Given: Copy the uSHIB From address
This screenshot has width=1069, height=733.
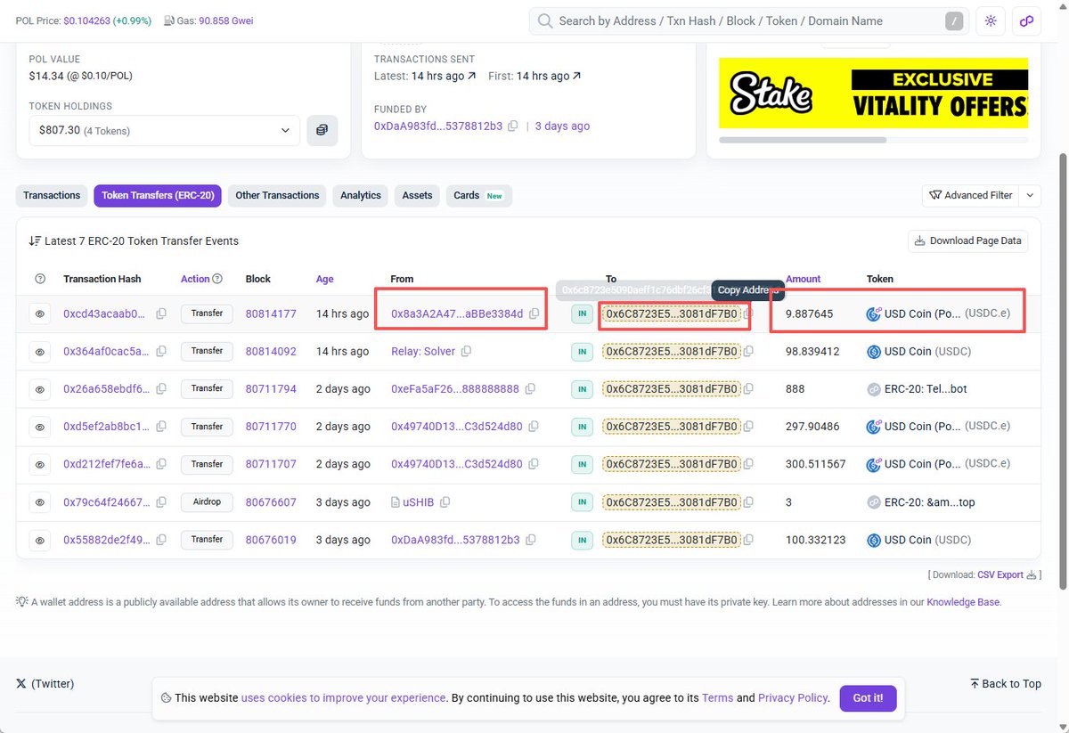Looking at the screenshot, I should click(x=445, y=502).
